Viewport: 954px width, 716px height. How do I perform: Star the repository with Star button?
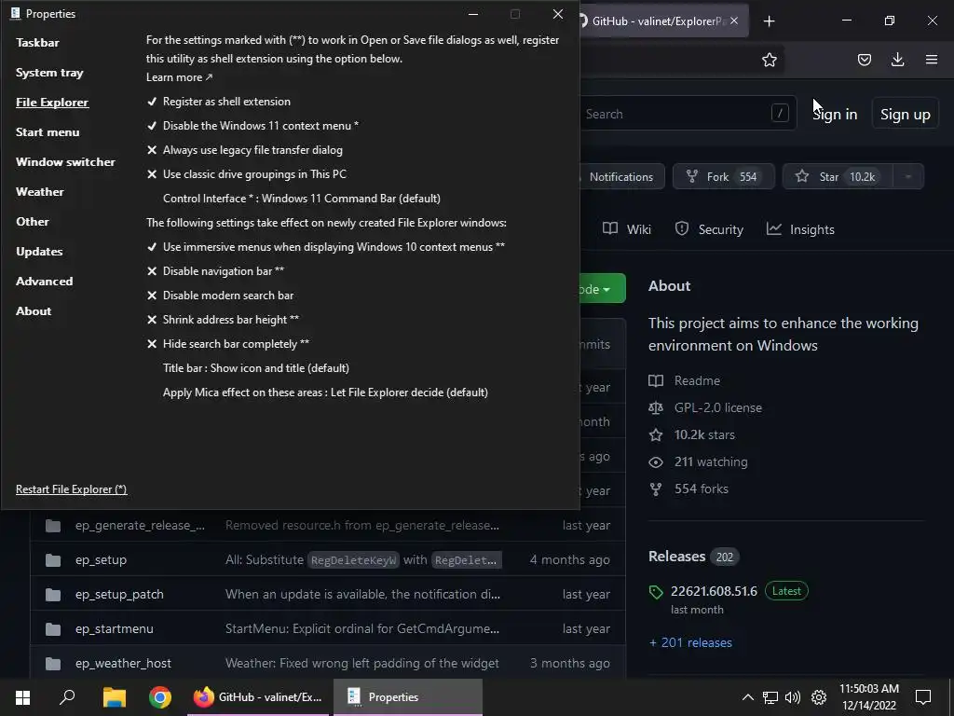tap(838, 176)
